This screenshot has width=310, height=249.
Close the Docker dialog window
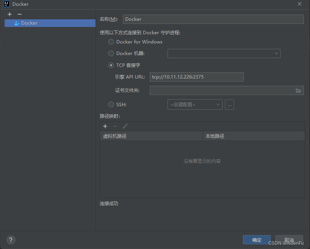pos(300,4)
